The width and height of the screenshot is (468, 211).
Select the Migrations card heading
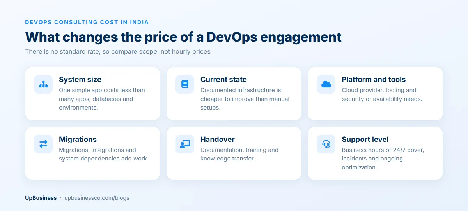(x=78, y=140)
